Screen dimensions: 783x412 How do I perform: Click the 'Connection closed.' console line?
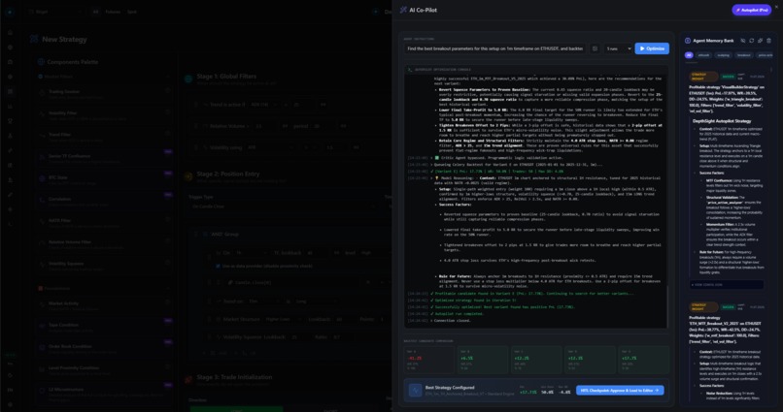(x=451, y=321)
